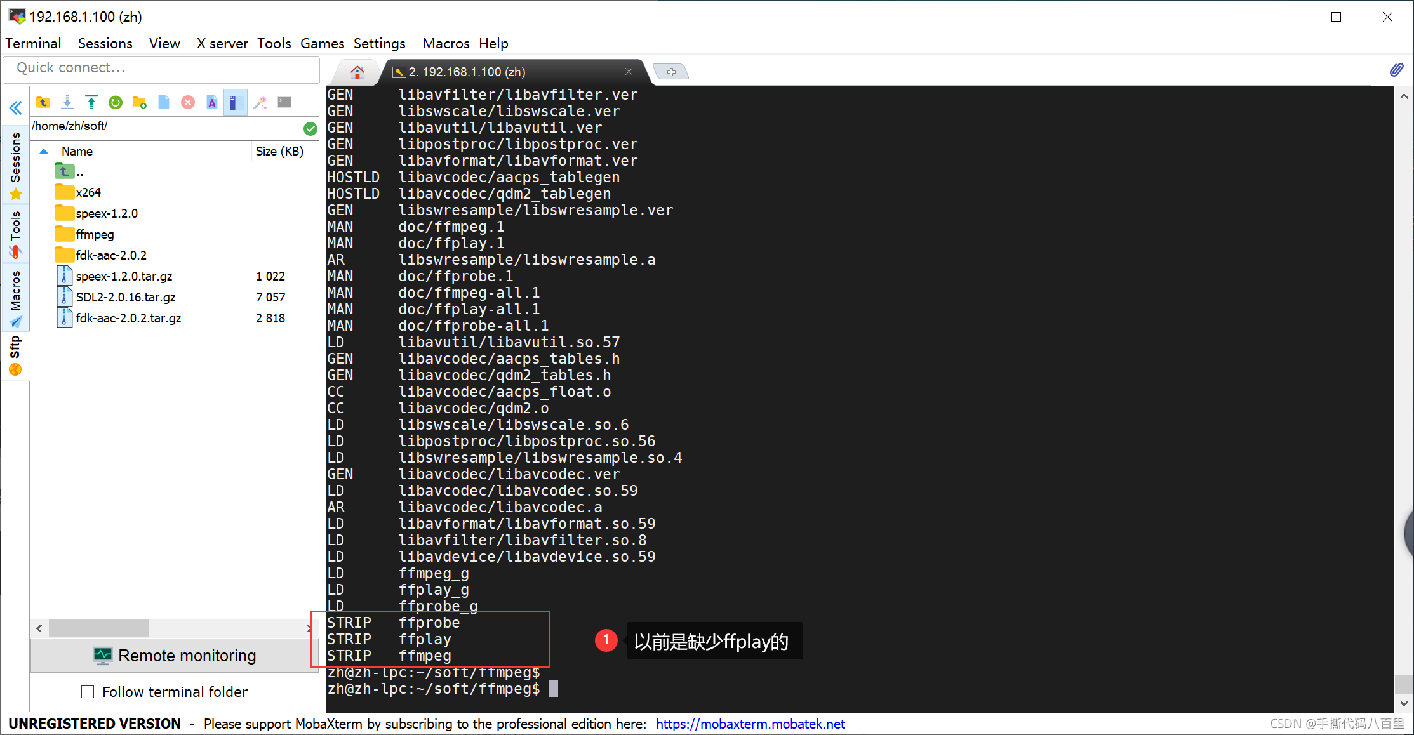The width and height of the screenshot is (1414, 735).
Task: Collapse the sidebar with double chevron
Action: click(x=15, y=107)
